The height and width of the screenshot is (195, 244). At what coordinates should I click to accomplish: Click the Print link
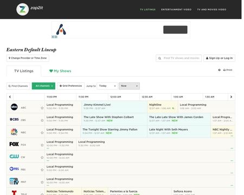228,70
